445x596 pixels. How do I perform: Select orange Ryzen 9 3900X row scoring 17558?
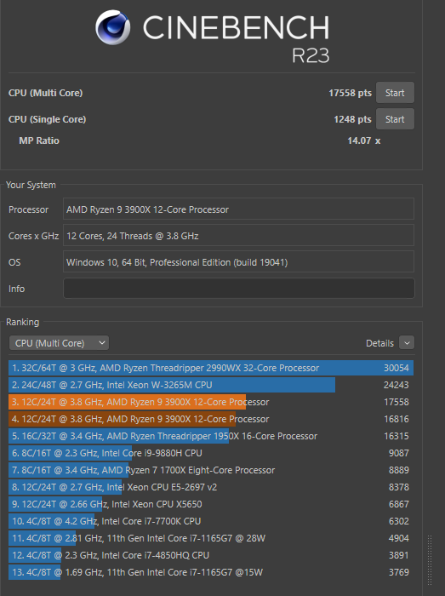point(211,402)
